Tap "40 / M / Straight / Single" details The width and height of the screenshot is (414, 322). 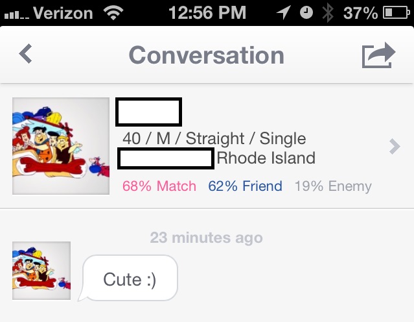coord(214,138)
